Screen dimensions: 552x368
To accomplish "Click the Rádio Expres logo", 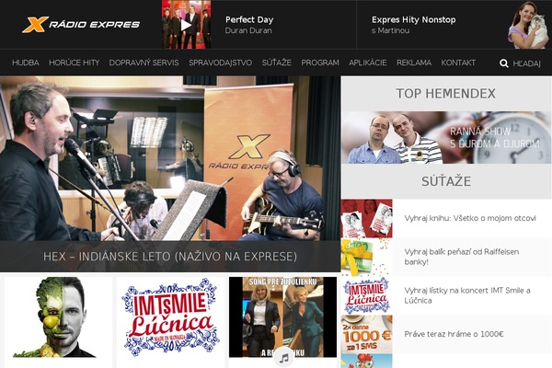I will click(81, 24).
